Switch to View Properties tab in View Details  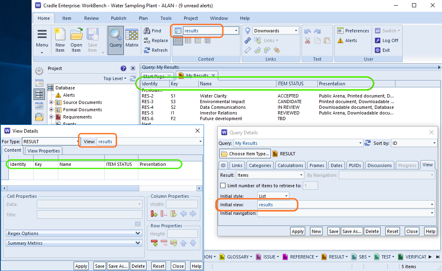point(44,151)
